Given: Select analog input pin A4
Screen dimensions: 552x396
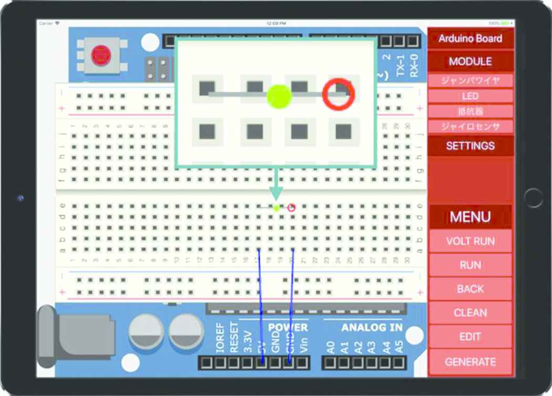Looking at the screenshot, I should tap(385, 362).
